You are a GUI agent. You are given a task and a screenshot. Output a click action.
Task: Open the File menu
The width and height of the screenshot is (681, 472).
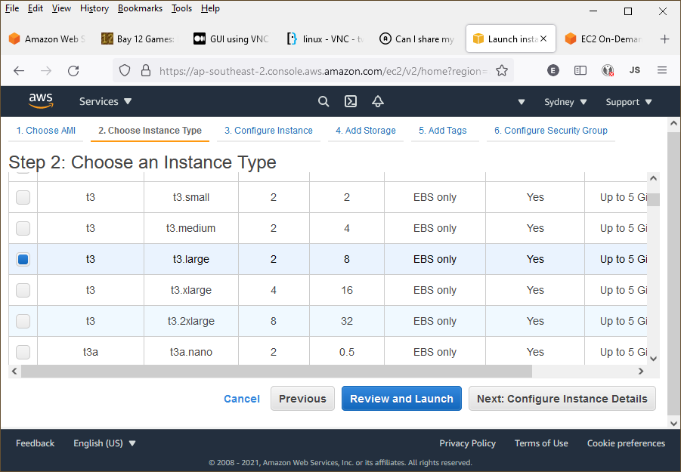pos(12,8)
